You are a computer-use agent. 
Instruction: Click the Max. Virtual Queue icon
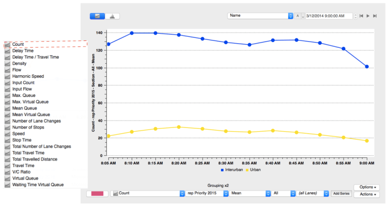[7, 102]
